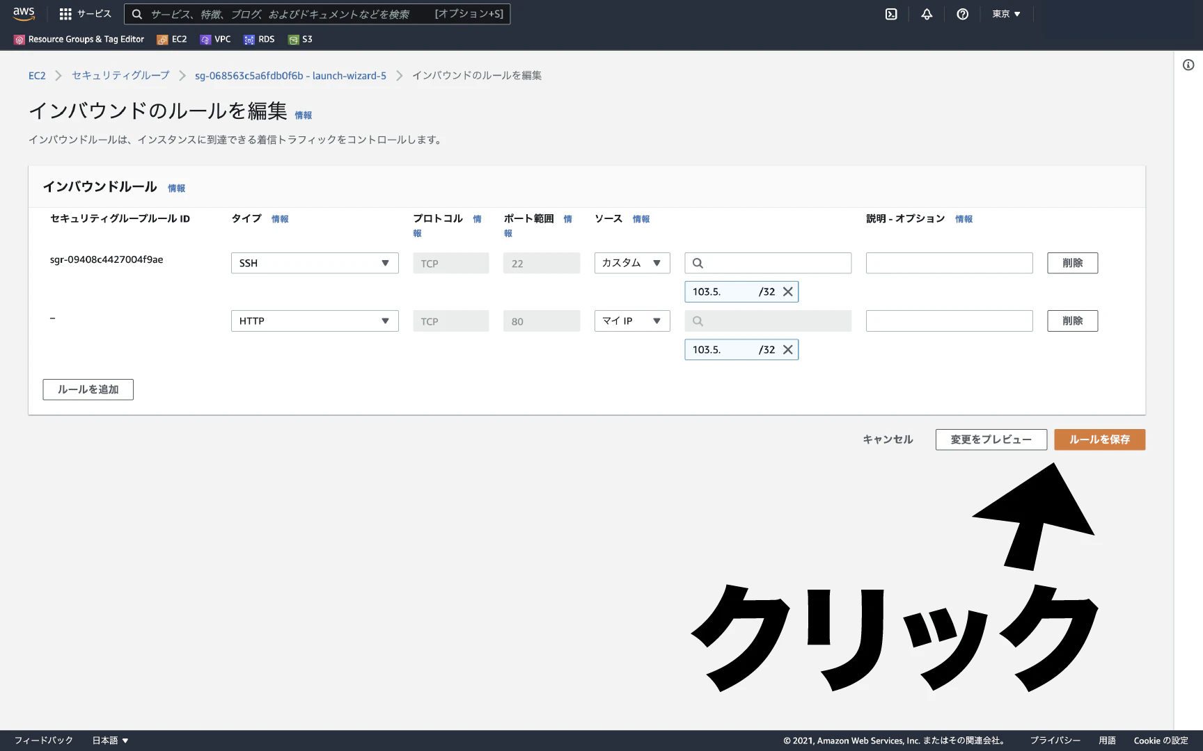Click キャンセル button

888,439
